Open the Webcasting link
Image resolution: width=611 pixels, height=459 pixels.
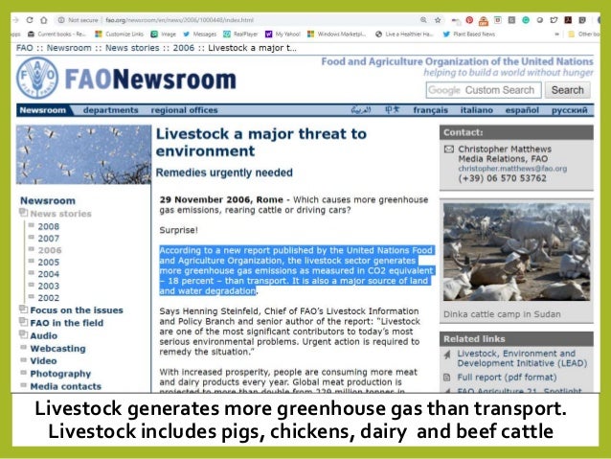click(x=57, y=349)
